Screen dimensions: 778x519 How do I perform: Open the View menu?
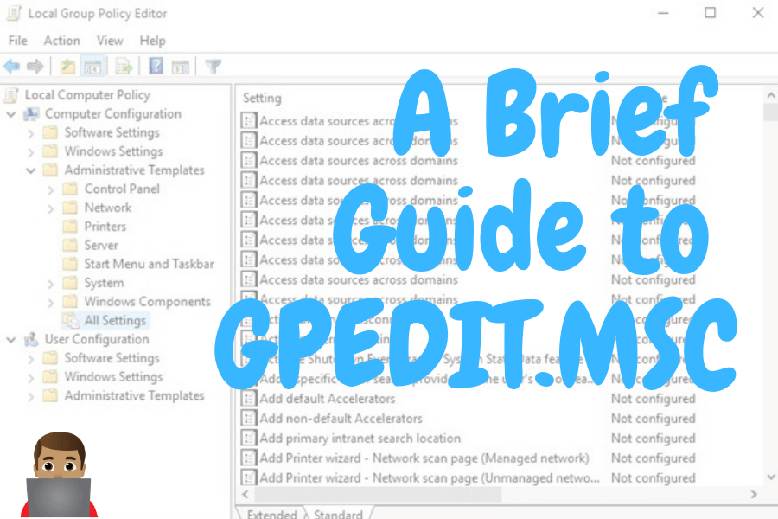click(110, 41)
